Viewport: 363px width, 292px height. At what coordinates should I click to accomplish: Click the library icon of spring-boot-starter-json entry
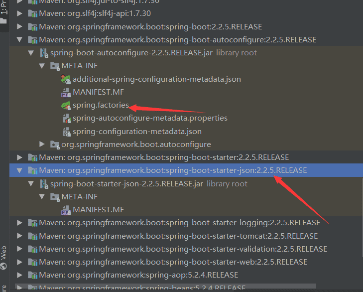(33, 170)
